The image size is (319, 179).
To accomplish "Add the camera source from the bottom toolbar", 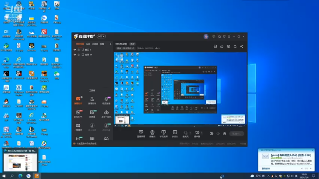I will [152, 134].
